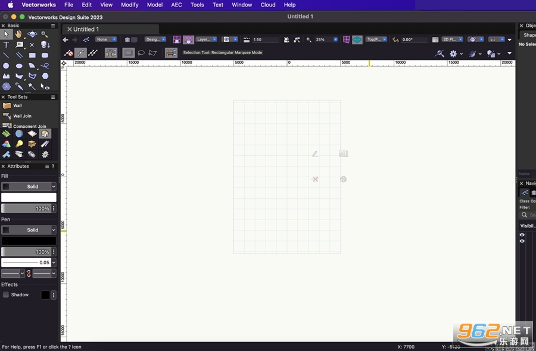The height and width of the screenshot is (351, 536).
Task: Enable Disable Interactive Scaling mode
Action: click(x=68, y=52)
